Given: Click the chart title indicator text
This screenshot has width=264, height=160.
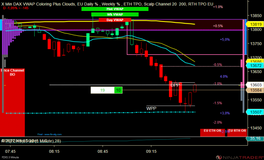Looking at the screenshot, I should tap(107, 4).
